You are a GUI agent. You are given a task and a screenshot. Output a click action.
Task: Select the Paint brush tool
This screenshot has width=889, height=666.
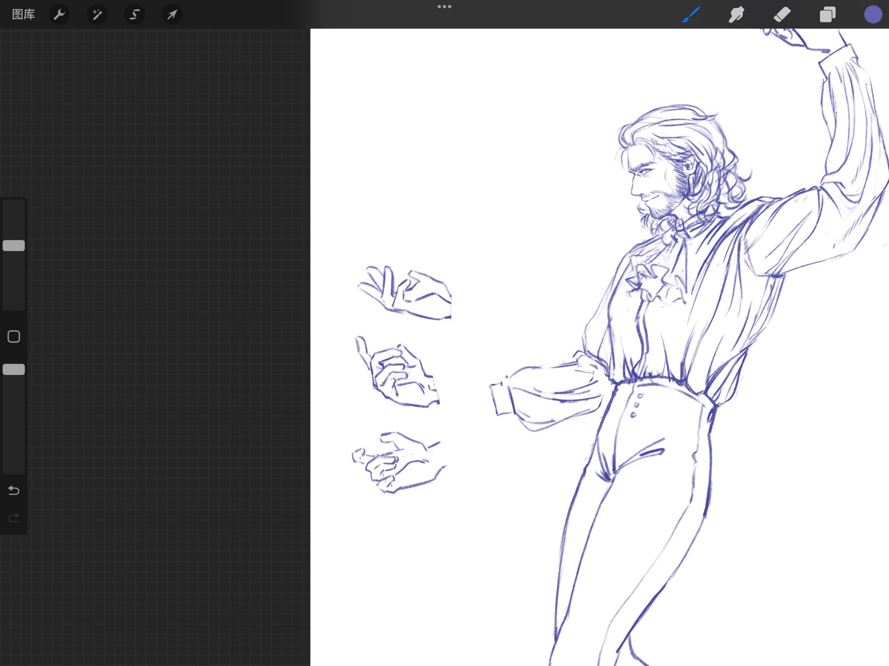point(691,14)
